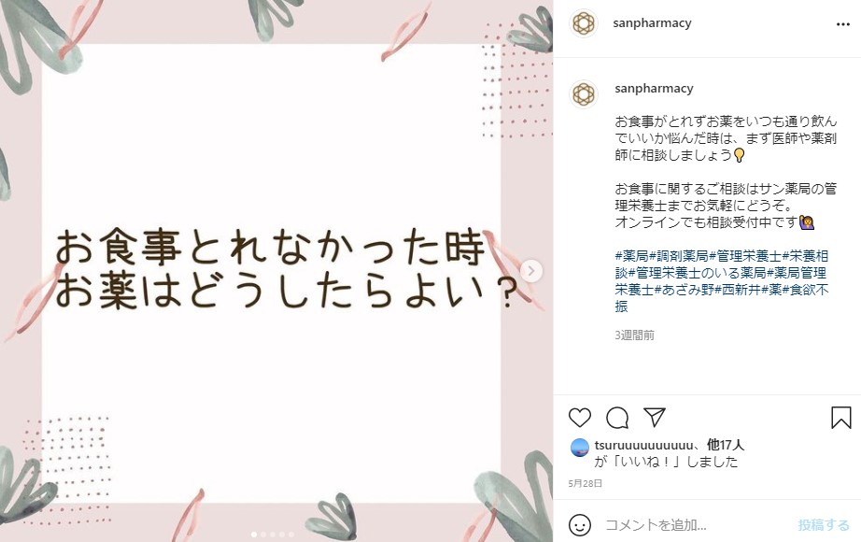Like the post with heart icon
This screenshot has width=861, height=542.
[579, 418]
